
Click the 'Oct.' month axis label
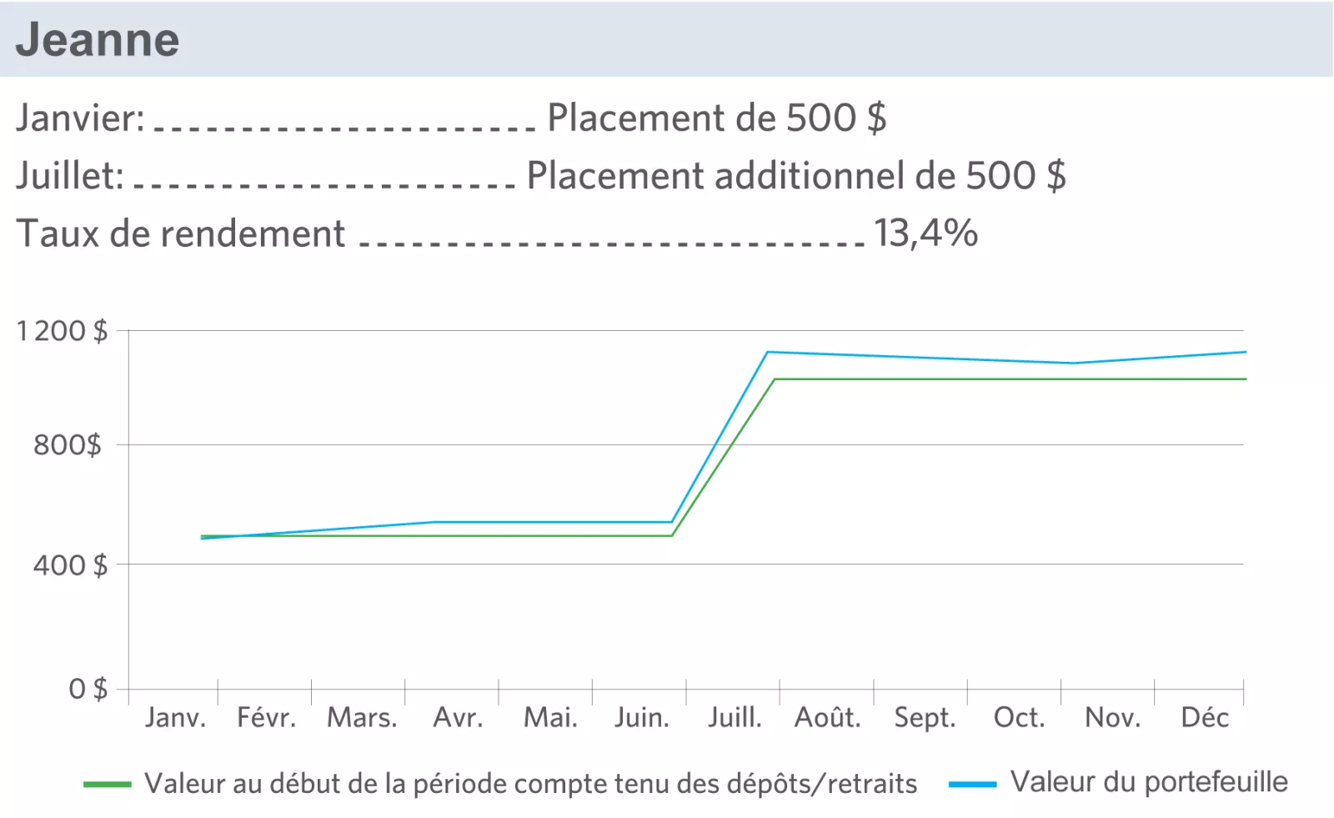[x=1019, y=717]
